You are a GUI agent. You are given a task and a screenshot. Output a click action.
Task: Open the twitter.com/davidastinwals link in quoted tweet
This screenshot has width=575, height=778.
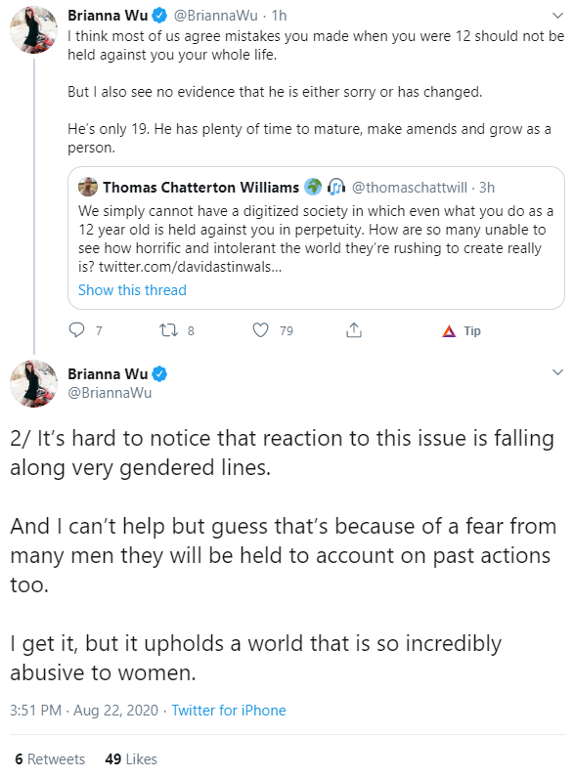(190, 267)
